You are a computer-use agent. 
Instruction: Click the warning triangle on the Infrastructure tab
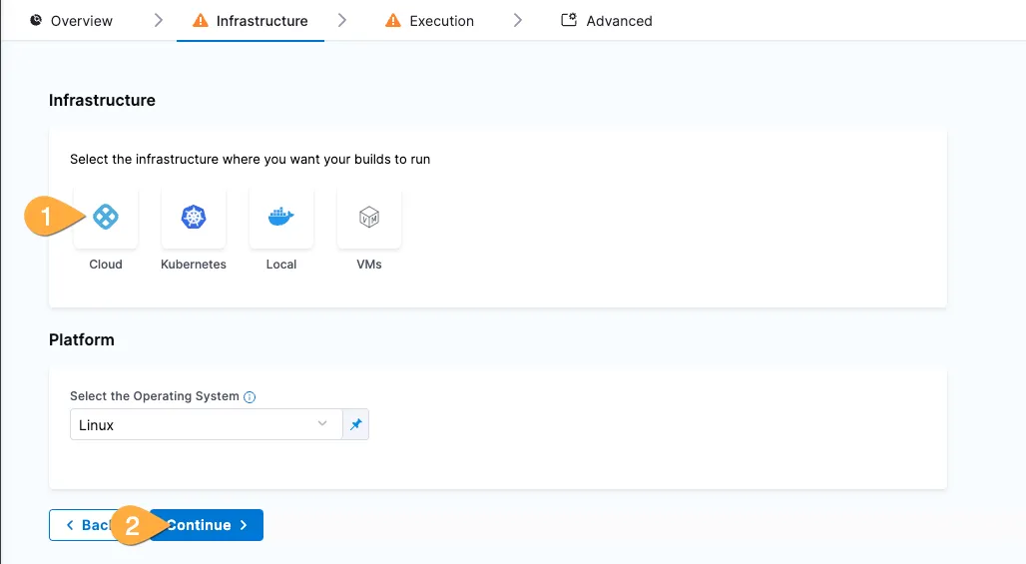point(200,20)
